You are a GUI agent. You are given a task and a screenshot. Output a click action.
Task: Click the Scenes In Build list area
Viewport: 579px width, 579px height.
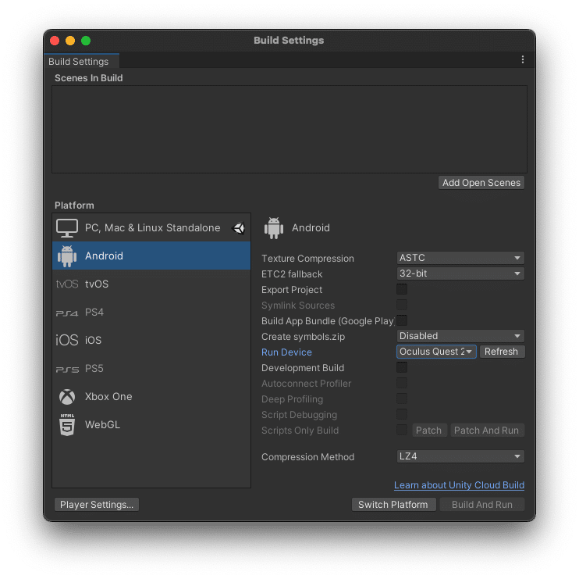(289, 129)
